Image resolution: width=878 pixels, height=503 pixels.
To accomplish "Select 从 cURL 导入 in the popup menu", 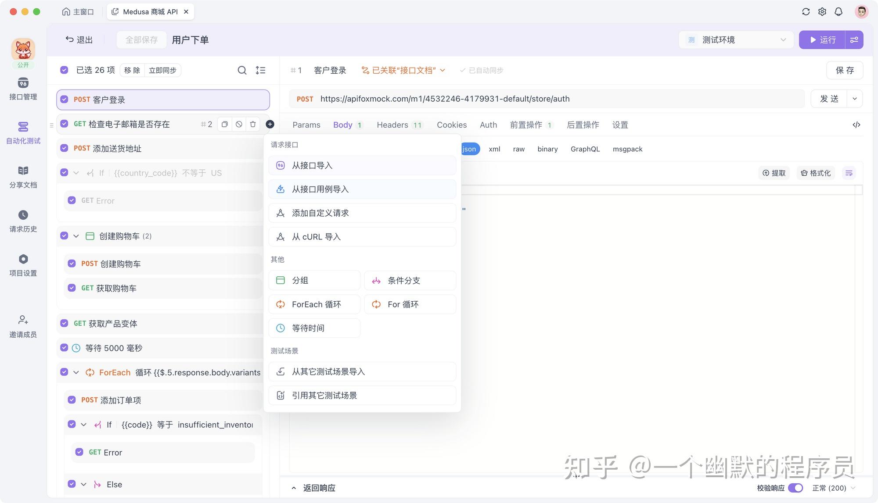I will (x=362, y=237).
